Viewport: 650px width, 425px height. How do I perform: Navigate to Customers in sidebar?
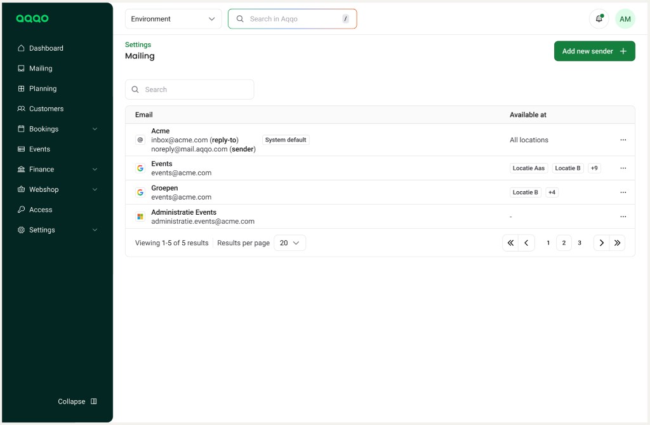tap(46, 109)
